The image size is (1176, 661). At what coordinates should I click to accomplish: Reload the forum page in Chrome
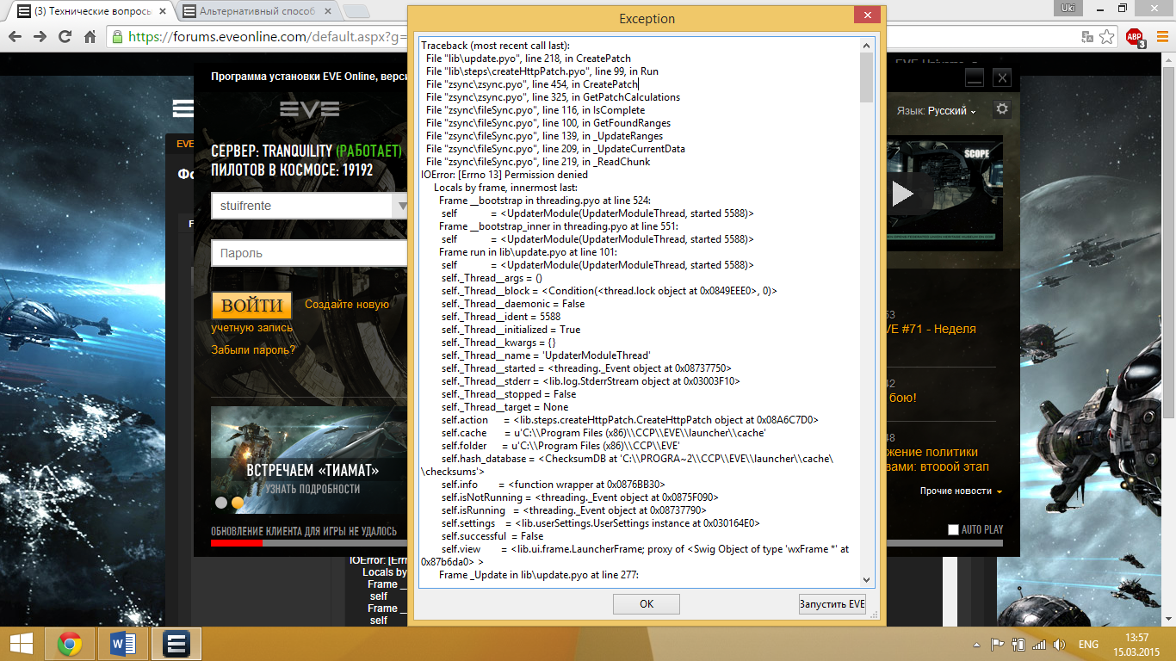[x=65, y=37]
